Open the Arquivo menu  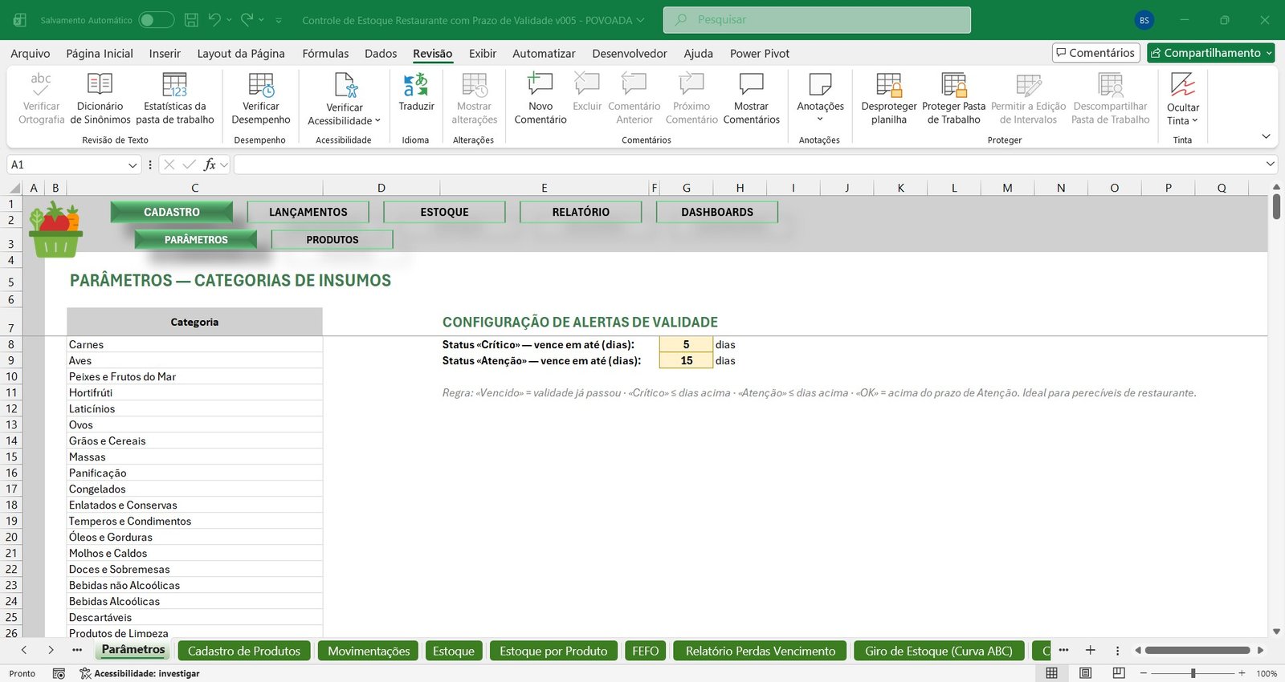click(31, 54)
